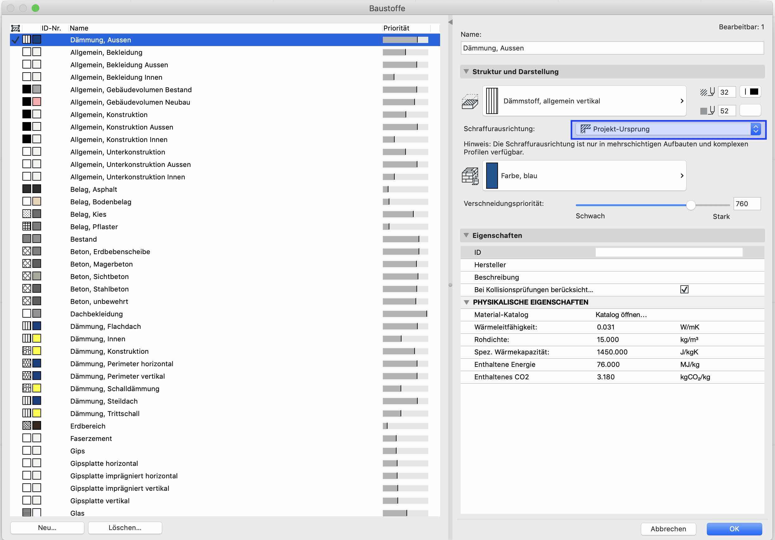This screenshot has height=540, width=775.
Task: Click the Verschneidungspriorität slider handle
Action: tap(691, 205)
